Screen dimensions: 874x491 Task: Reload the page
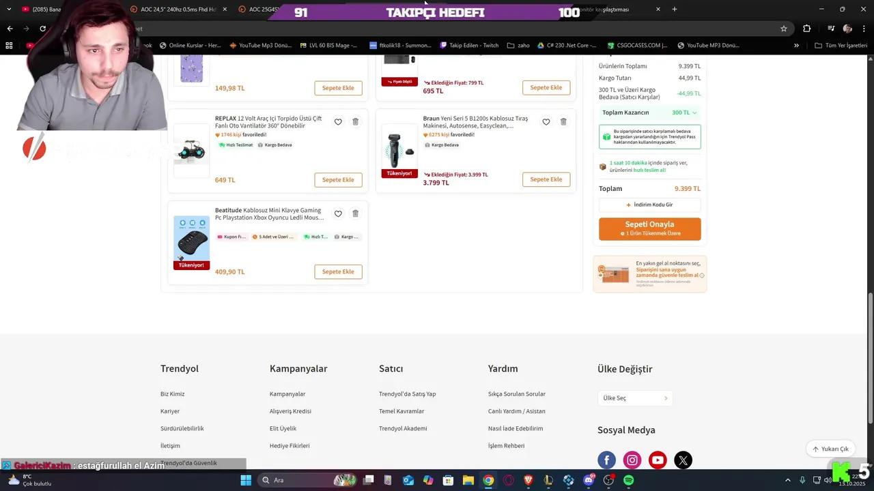coord(42,29)
